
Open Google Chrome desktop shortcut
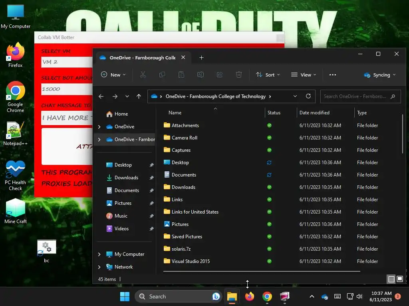(16, 97)
